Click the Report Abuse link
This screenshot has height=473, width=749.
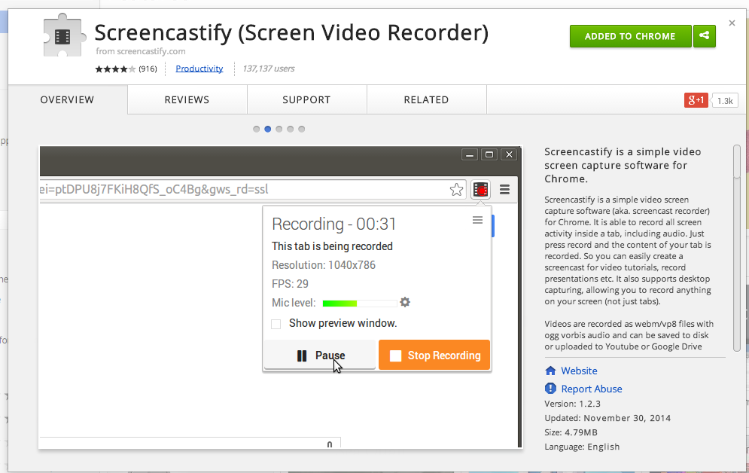click(x=592, y=389)
